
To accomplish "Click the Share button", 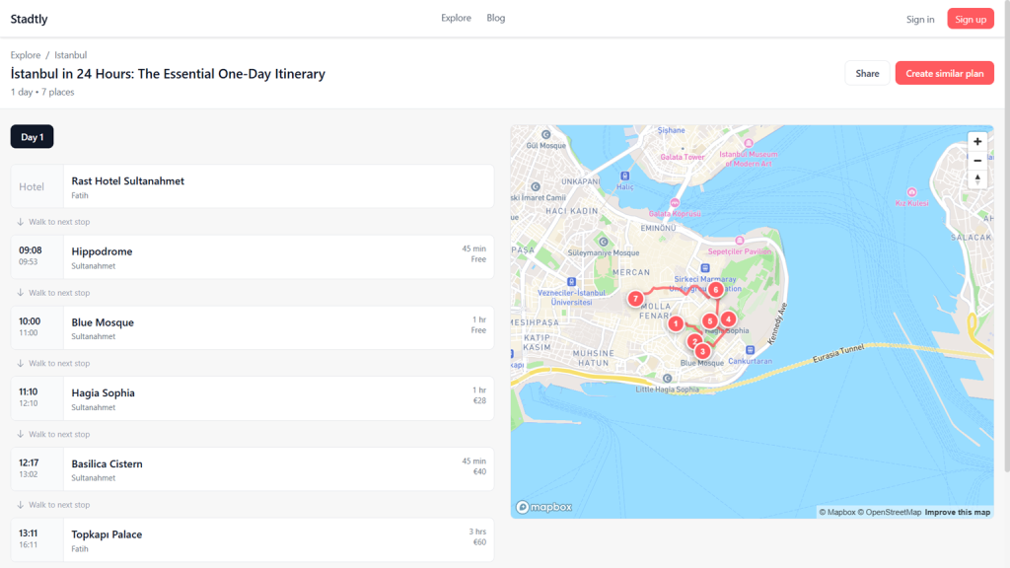I will (x=867, y=73).
